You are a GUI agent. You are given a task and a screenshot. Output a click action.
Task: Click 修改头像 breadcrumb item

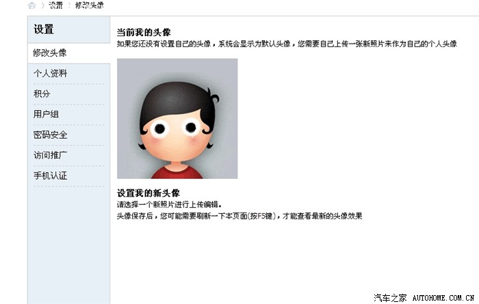89,5
